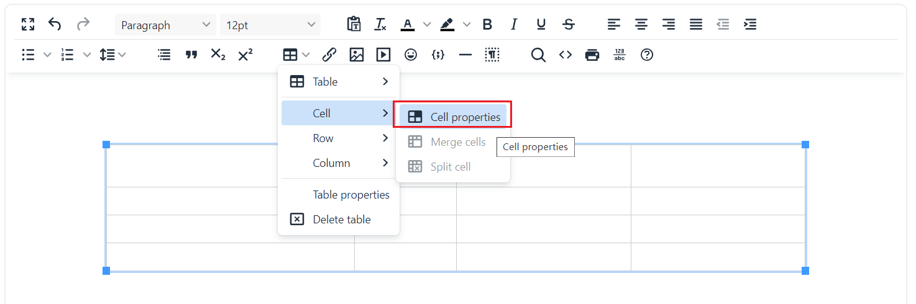Toggle italic formatting
Viewport: 916px width, 304px height.
[x=514, y=25]
